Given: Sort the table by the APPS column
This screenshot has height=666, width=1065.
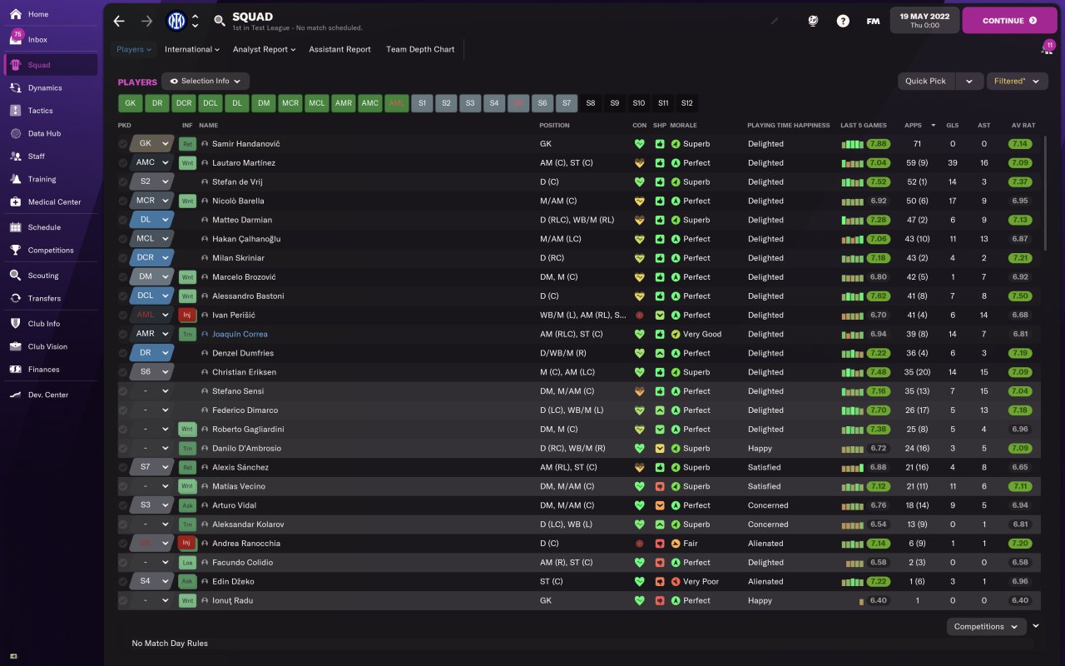Looking at the screenshot, I should (914, 125).
